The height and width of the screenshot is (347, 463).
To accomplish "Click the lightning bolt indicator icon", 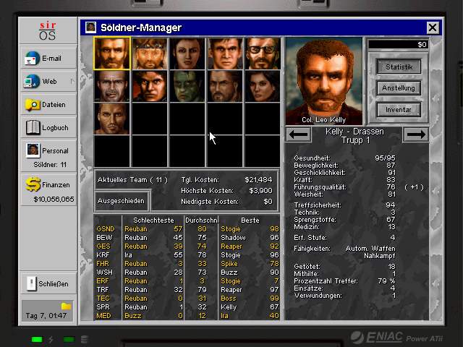I will 51,339.
